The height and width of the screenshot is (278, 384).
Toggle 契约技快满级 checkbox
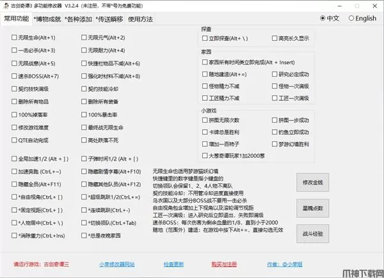14,89
